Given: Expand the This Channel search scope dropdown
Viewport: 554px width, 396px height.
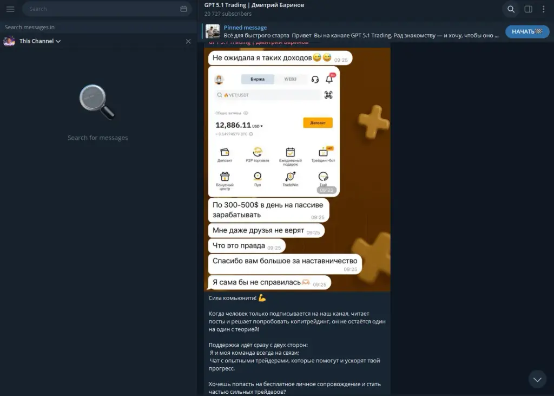Looking at the screenshot, I should click(x=40, y=41).
